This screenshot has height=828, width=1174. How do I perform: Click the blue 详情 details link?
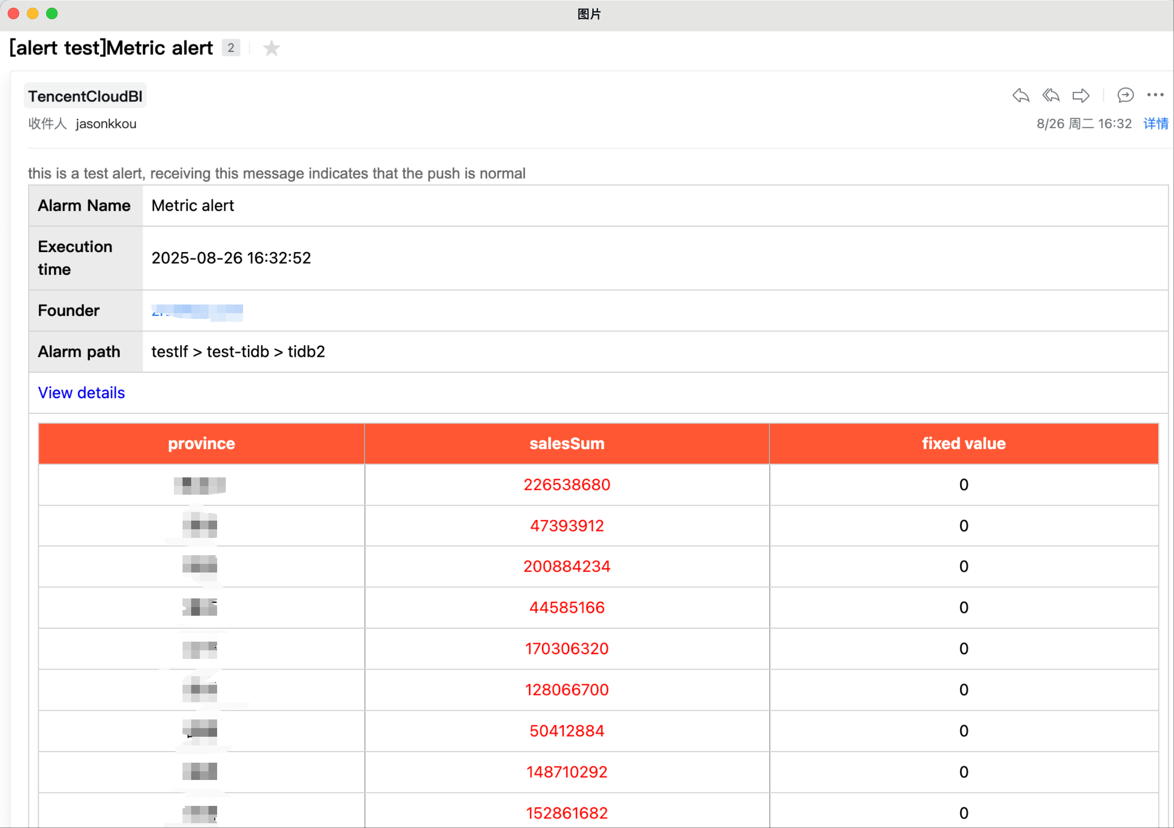1156,124
